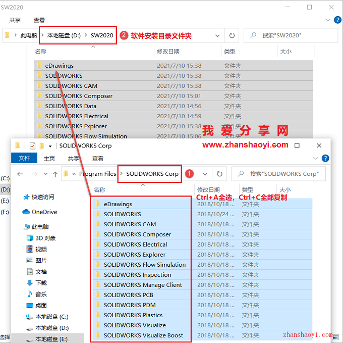
Task: Open 音乐 folder in navigation pane
Action: (37, 294)
